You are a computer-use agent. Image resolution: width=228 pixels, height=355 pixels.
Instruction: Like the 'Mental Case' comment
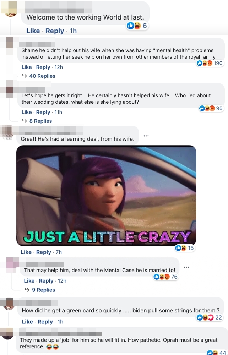tap(29, 281)
